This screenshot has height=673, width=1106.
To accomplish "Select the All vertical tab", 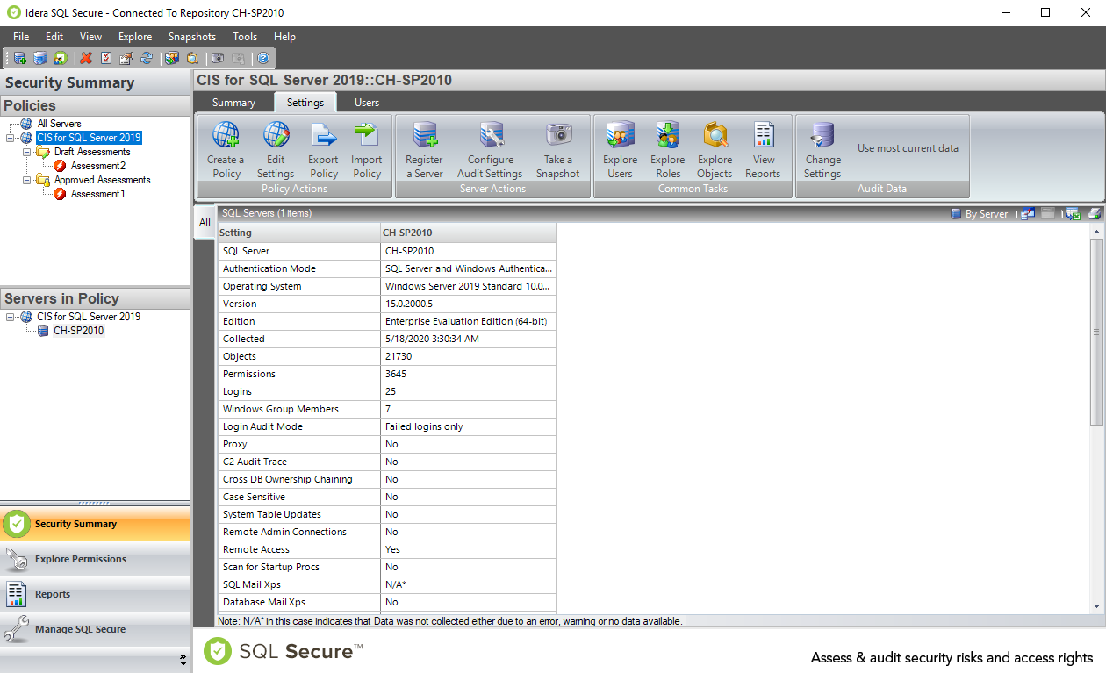I will (205, 222).
